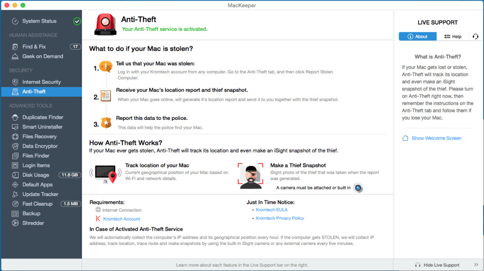Click Hide Live Support button
484x271 pixels.
click(437, 265)
